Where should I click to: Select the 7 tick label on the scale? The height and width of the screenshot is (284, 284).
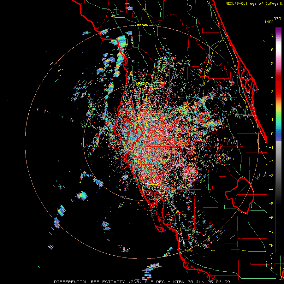point(272,35)
